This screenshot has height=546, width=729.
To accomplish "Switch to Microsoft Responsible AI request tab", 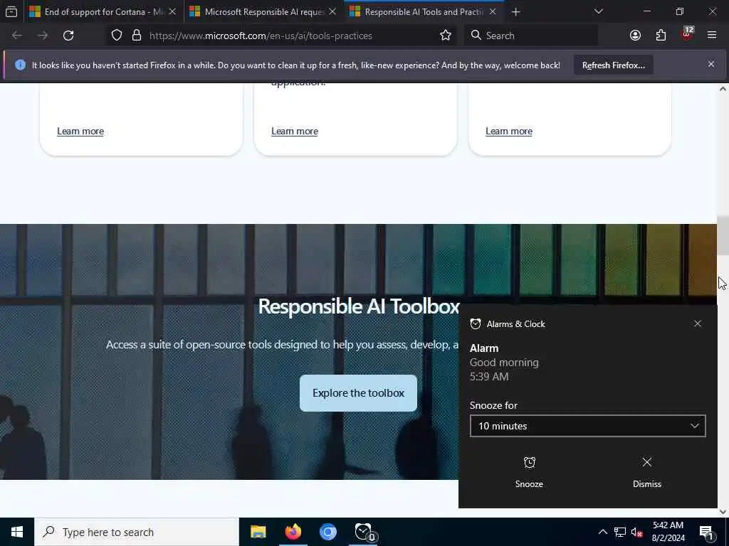I will click(263, 11).
